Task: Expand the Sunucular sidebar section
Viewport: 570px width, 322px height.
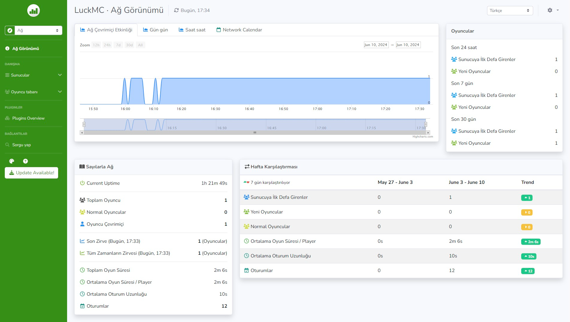Action: [x=34, y=75]
